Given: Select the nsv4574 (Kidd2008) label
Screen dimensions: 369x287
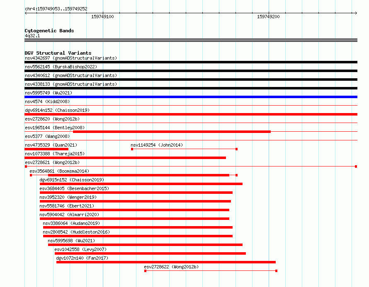Looking at the screenshot, I should tap(47, 101).
